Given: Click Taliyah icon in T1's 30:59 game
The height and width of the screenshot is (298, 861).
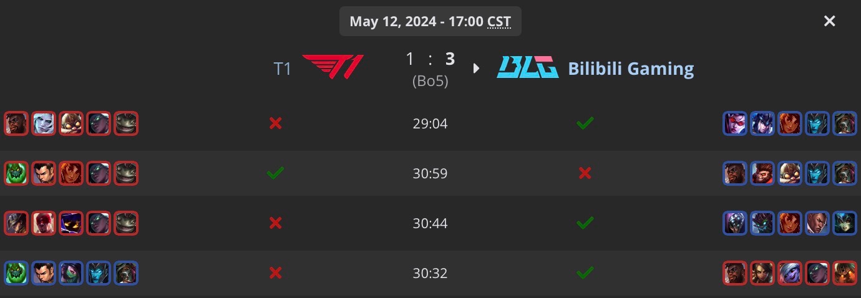Looking at the screenshot, I should point(71,173).
